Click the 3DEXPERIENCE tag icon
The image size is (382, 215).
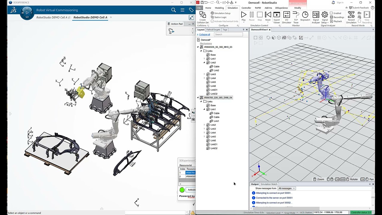(x=191, y=10)
